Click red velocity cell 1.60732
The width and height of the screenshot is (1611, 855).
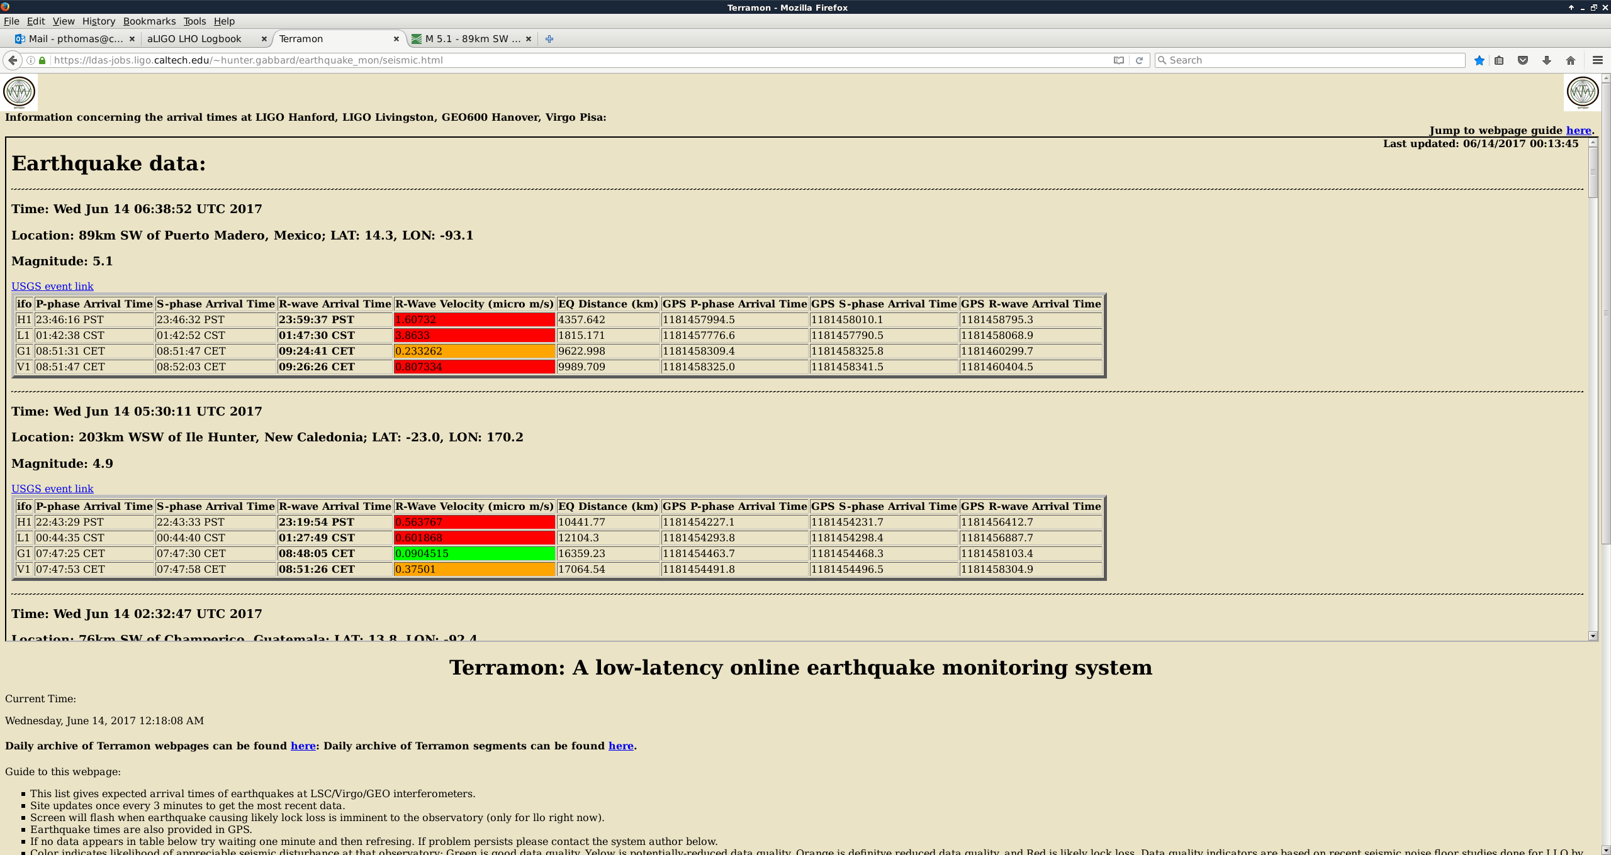point(474,320)
